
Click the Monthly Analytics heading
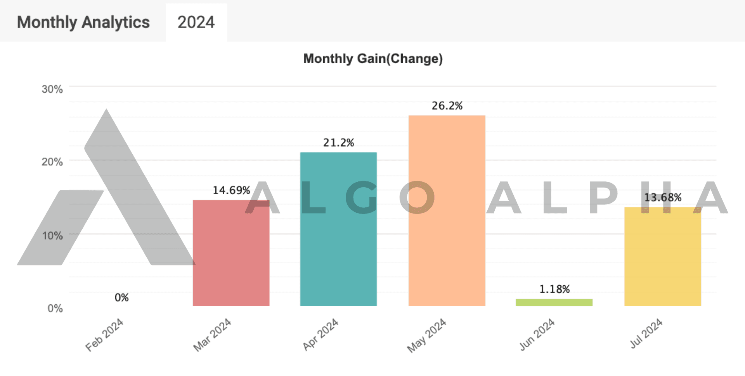[83, 22]
